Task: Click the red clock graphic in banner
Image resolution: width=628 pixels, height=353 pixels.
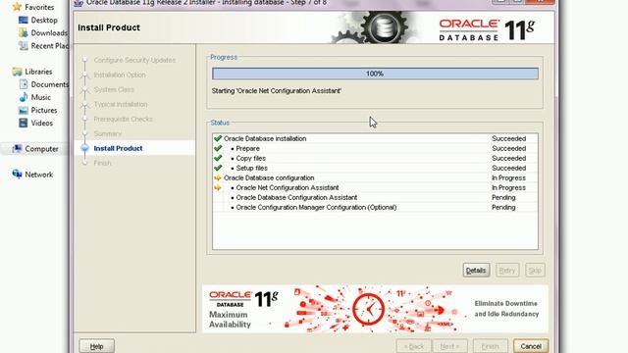Action: point(369,309)
